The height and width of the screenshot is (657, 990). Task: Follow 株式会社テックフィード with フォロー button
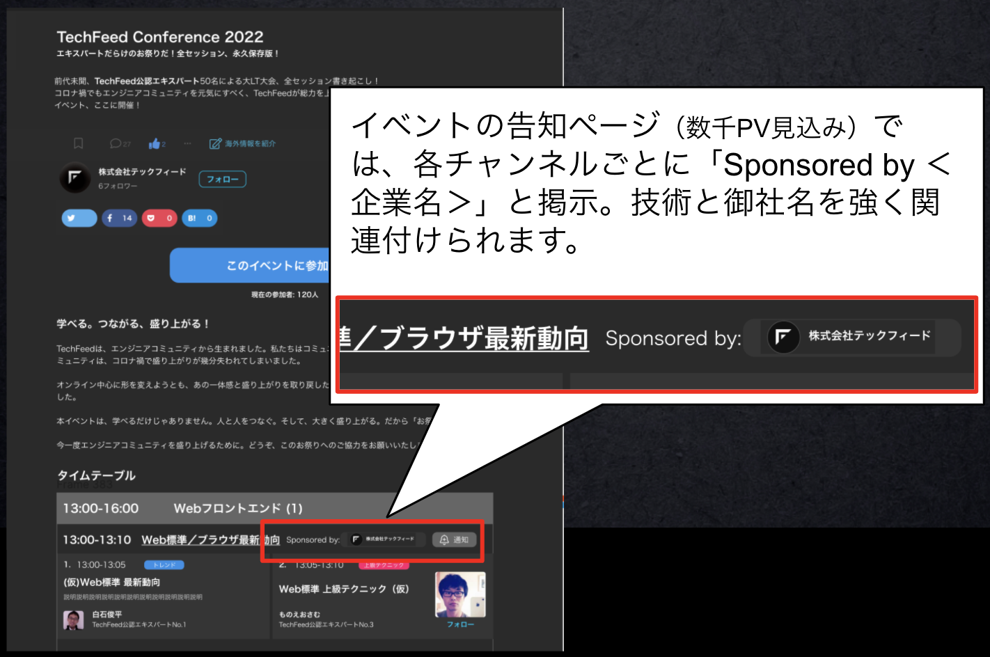[x=222, y=179]
